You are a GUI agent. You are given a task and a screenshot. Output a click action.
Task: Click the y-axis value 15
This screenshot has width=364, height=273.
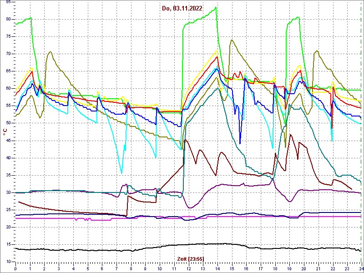click(x=8, y=244)
